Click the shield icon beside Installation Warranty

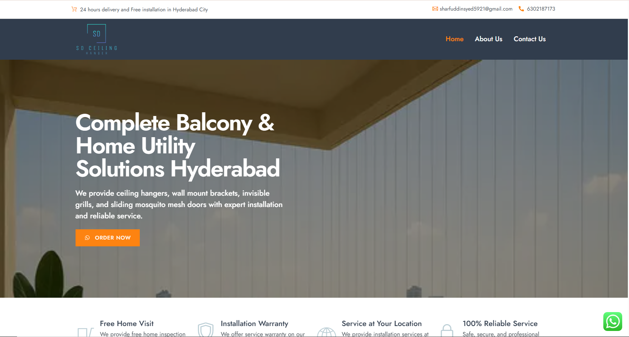click(x=206, y=330)
